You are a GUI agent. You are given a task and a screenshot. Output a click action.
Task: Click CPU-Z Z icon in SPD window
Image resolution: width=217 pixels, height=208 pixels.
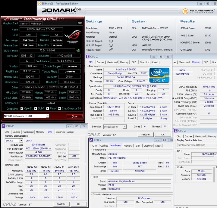coord(3,126)
